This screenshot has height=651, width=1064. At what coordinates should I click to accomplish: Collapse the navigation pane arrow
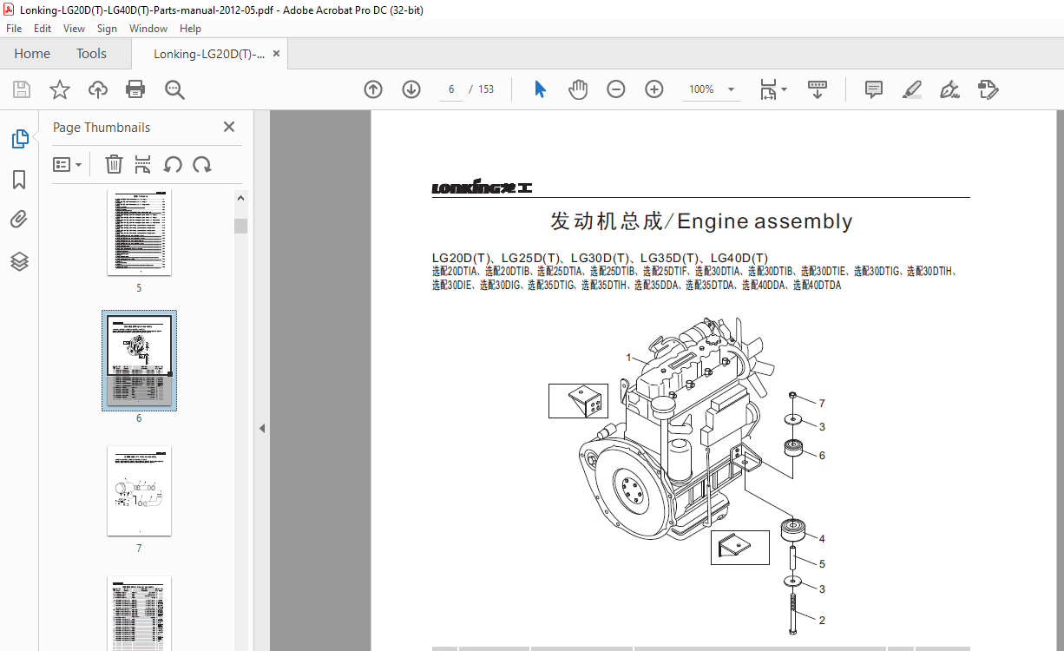pos(262,428)
